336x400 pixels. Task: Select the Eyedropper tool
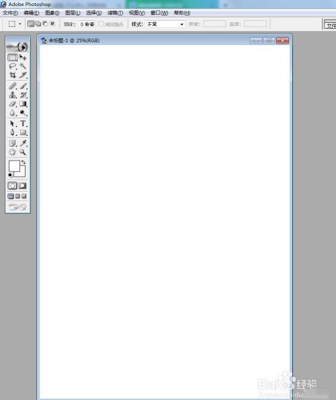point(23,143)
